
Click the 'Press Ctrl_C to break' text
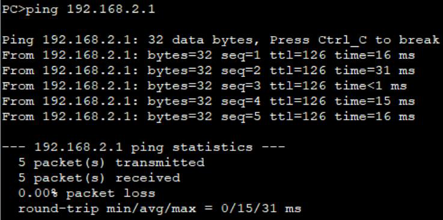355,40
